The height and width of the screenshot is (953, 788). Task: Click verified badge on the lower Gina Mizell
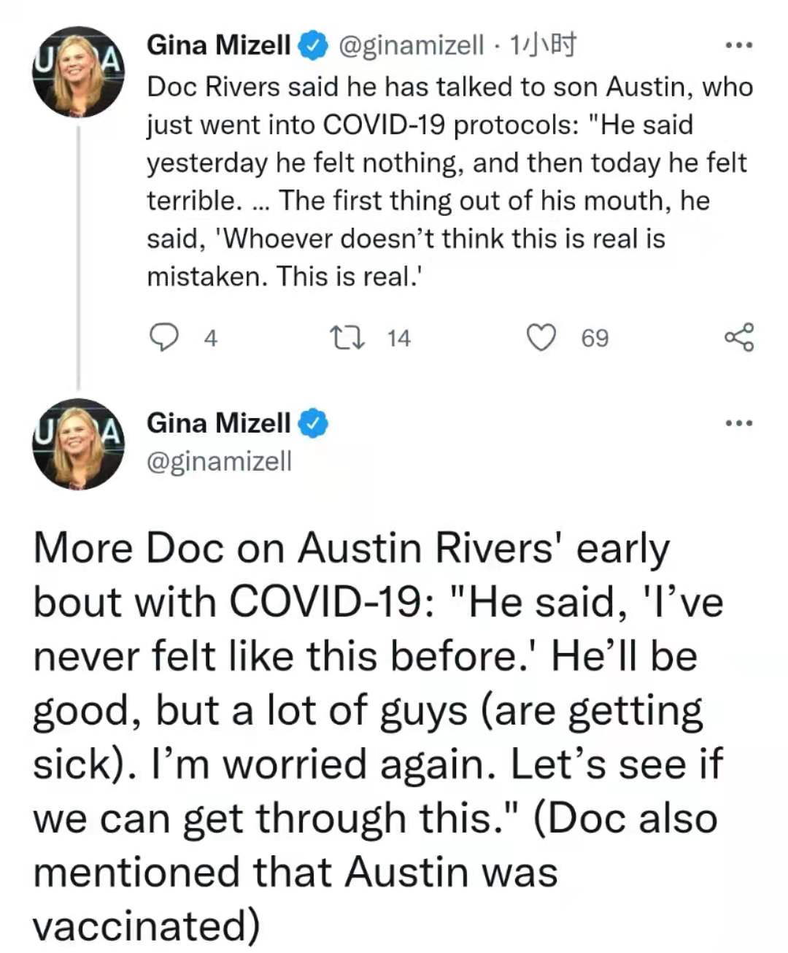314,423
